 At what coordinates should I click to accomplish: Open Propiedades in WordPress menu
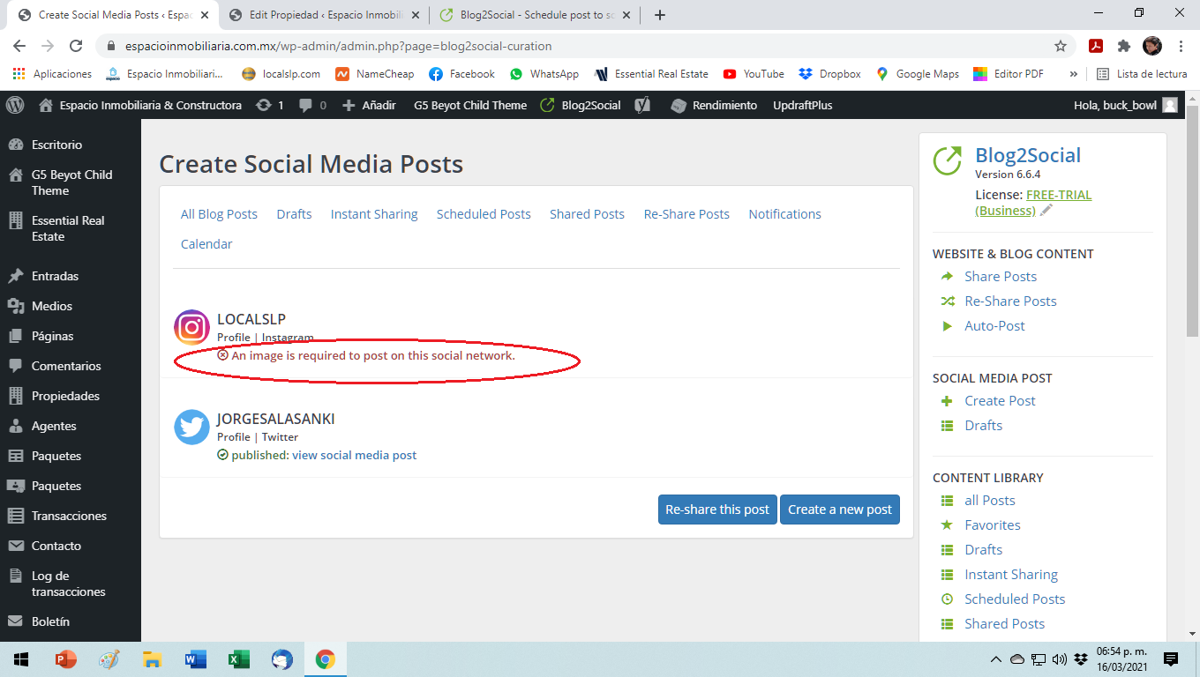65,396
